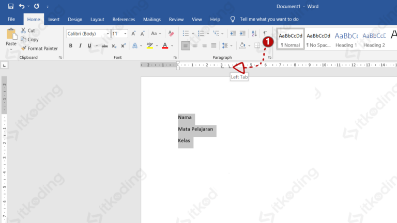Apply the Heading 1 style

click(346, 39)
